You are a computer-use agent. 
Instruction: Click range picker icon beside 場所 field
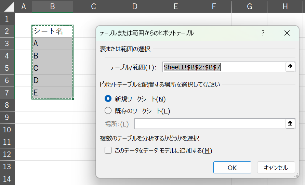pos(290,123)
